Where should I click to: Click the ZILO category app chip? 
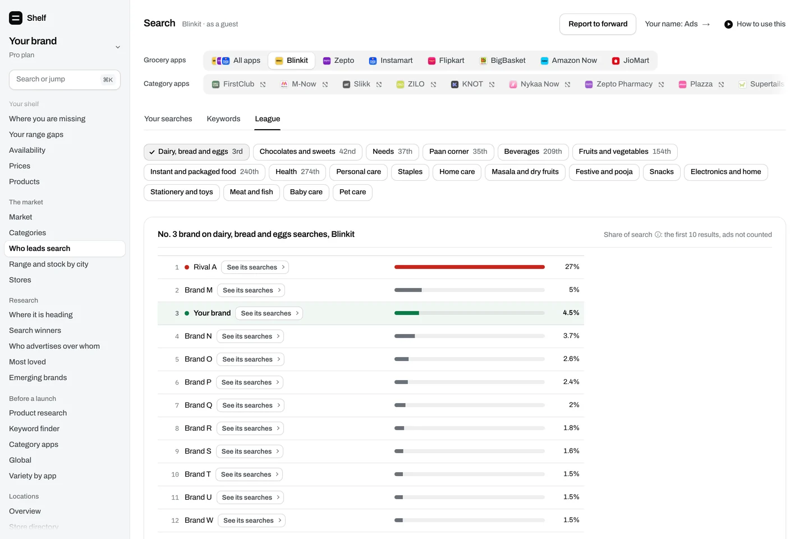click(x=416, y=84)
